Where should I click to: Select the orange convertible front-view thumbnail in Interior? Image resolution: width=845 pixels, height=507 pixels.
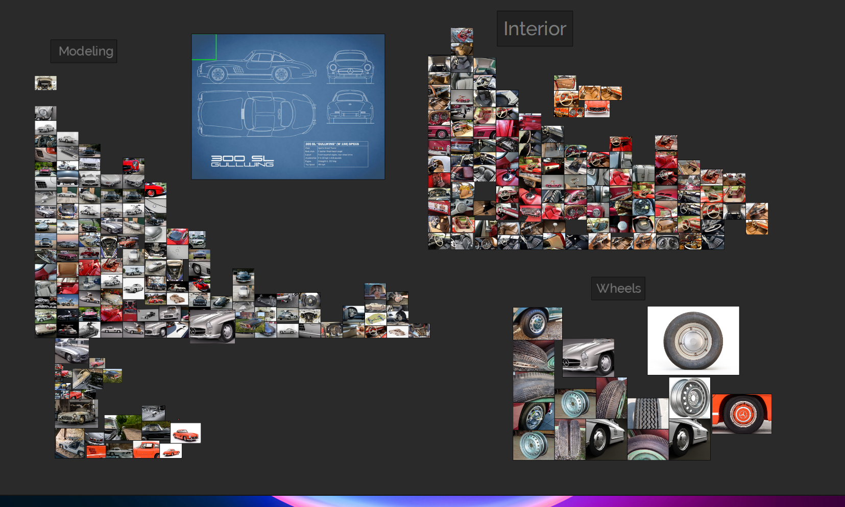(x=597, y=109)
